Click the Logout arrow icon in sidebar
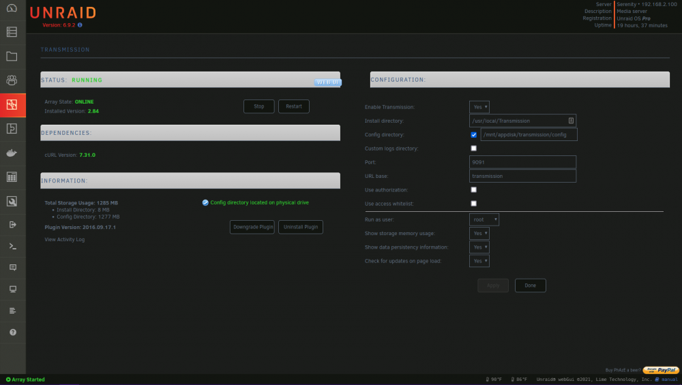The image size is (682, 385). point(12,225)
